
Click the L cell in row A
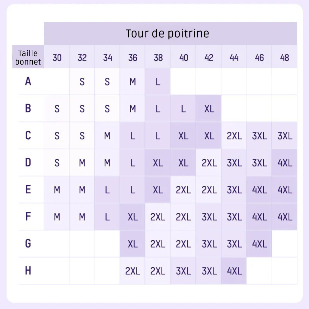pyautogui.click(x=158, y=81)
